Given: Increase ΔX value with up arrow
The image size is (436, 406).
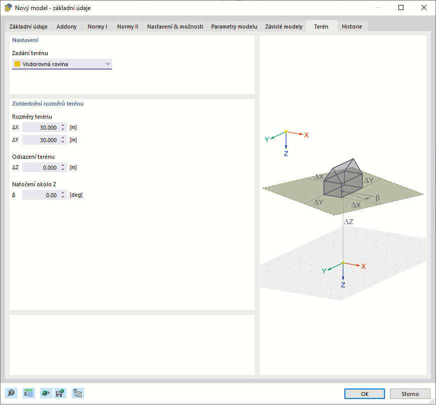Looking at the screenshot, I should [x=63, y=125].
